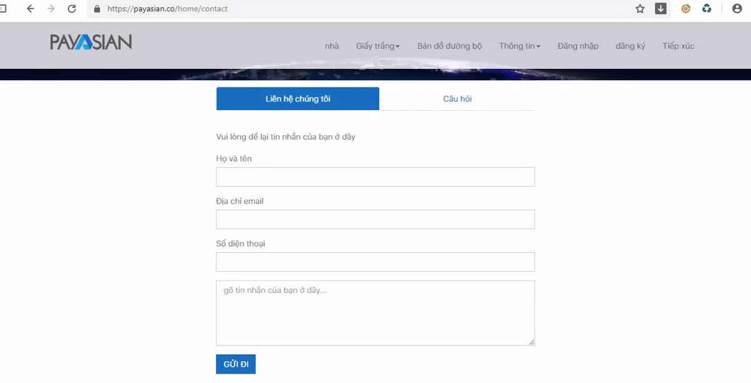This screenshot has width=751, height=383.
Task: Click the green recycle extension icon
Action: [707, 9]
